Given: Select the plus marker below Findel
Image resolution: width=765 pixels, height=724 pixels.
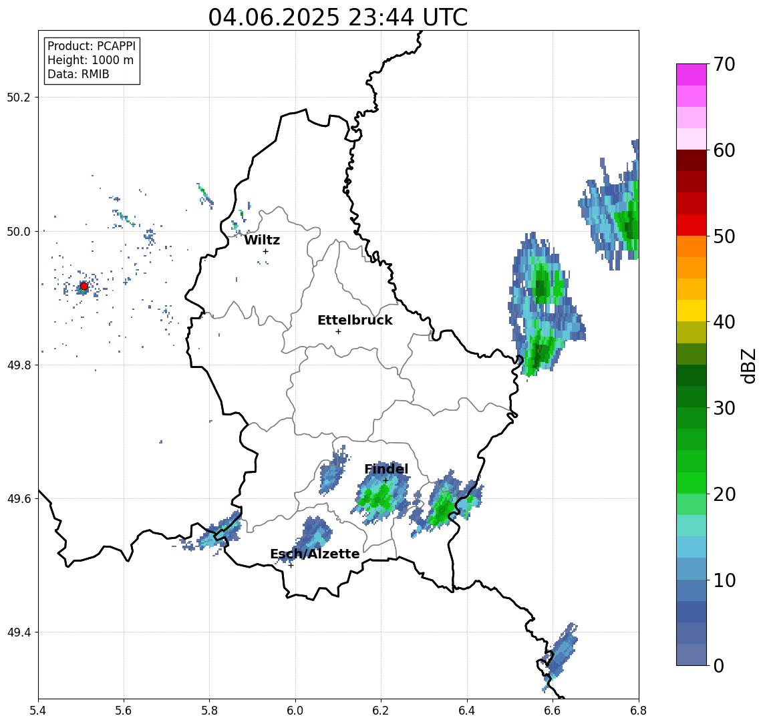Looking at the screenshot, I should [386, 481].
